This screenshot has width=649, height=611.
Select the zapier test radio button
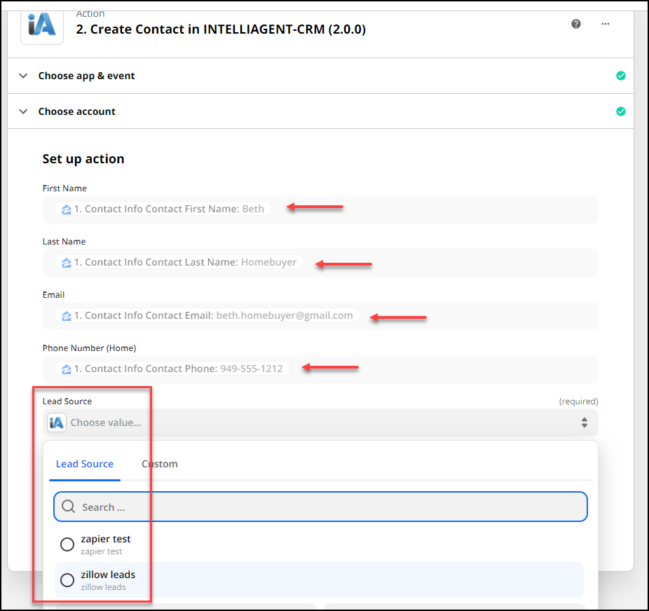tap(67, 544)
